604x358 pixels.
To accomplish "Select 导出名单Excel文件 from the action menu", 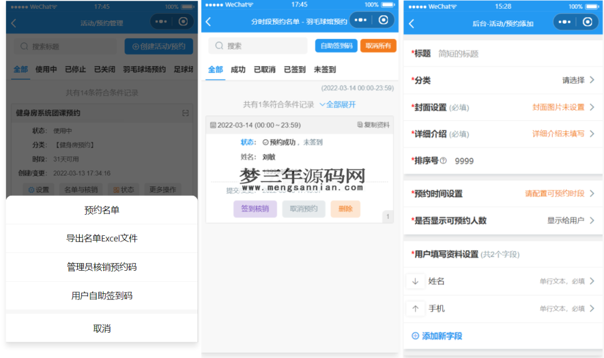I will (101, 238).
